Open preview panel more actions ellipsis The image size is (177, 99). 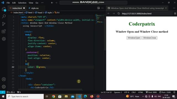[x=174, y=8]
